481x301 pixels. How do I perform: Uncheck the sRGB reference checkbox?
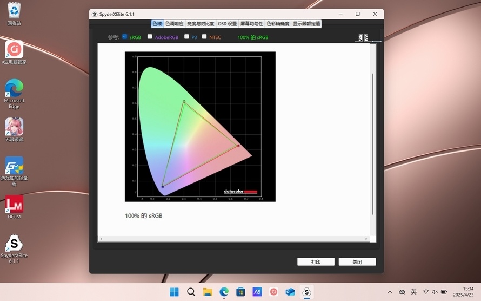coord(125,37)
